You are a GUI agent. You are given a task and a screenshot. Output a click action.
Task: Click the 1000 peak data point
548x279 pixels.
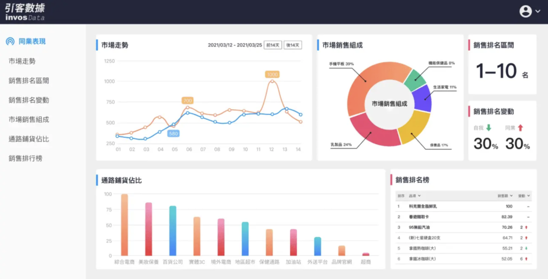click(x=272, y=81)
